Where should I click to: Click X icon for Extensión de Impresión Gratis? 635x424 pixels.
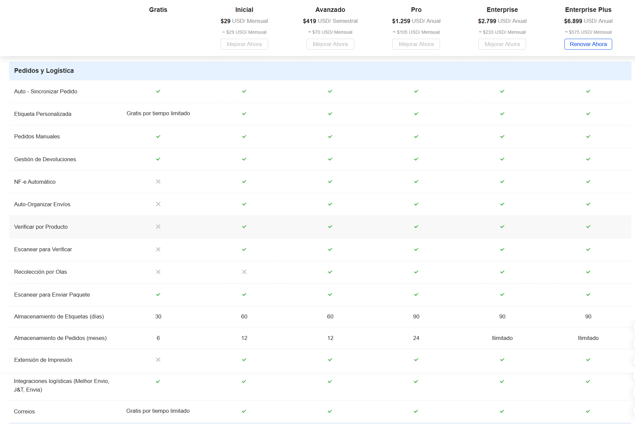coord(158,360)
